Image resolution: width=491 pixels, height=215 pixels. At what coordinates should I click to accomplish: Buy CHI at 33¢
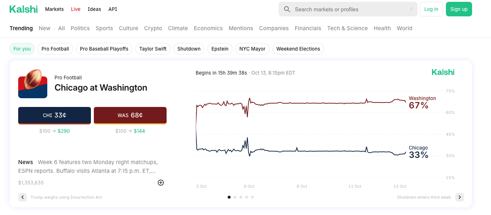click(55, 115)
